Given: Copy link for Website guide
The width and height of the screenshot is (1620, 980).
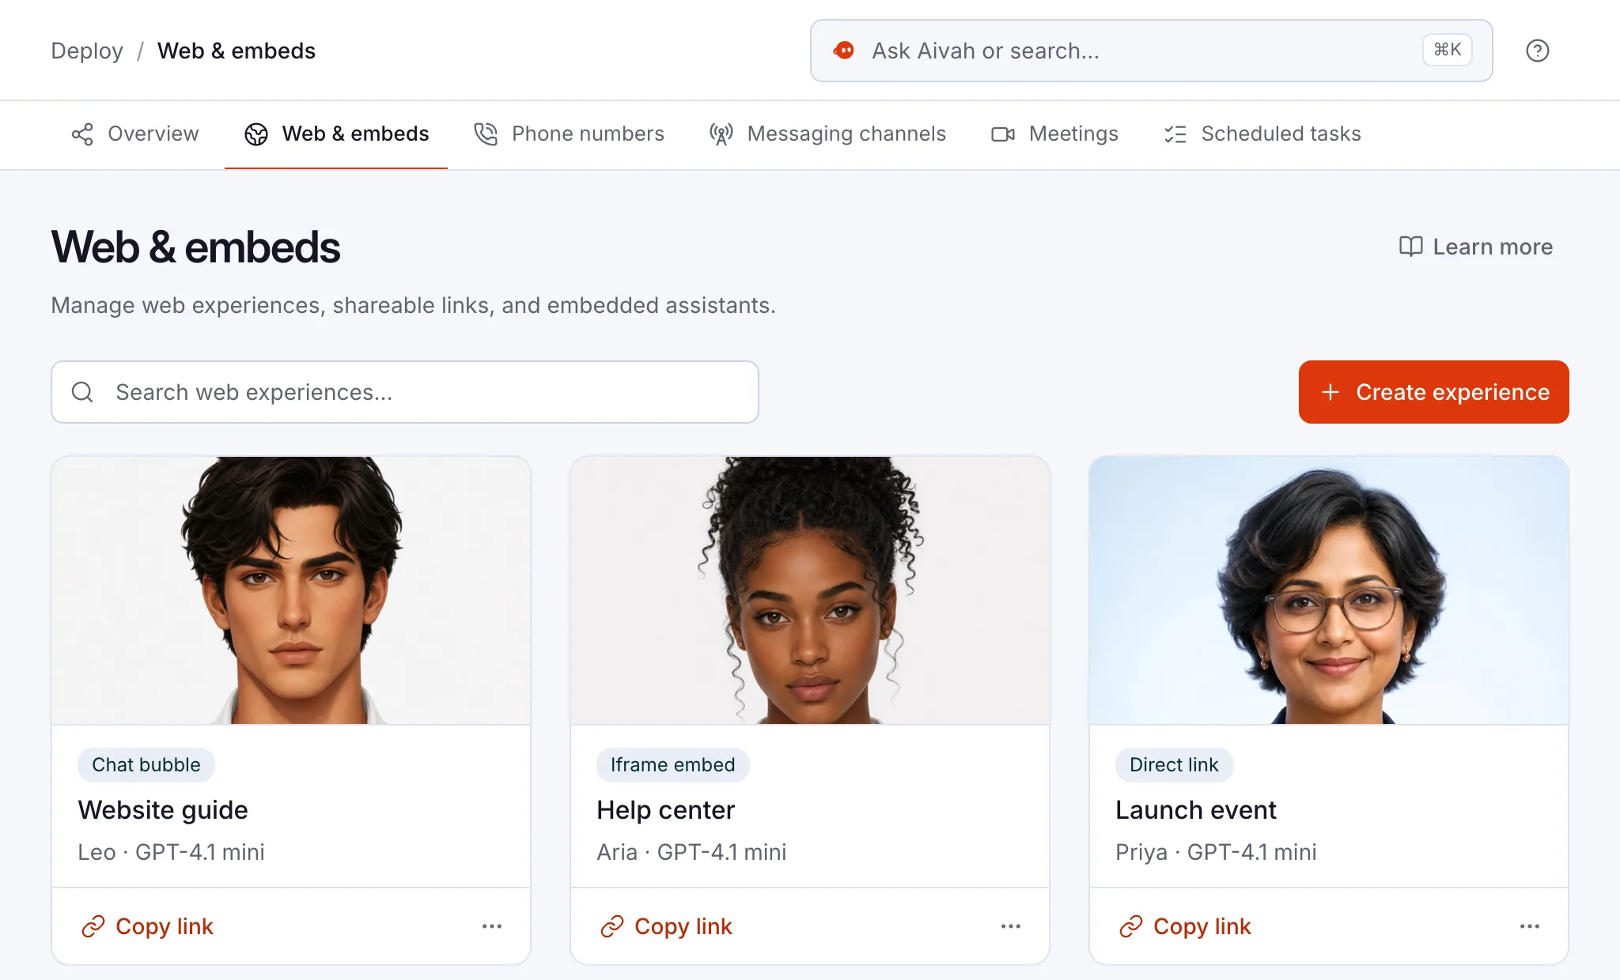Looking at the screenshot, I should (x=148, y=926).
